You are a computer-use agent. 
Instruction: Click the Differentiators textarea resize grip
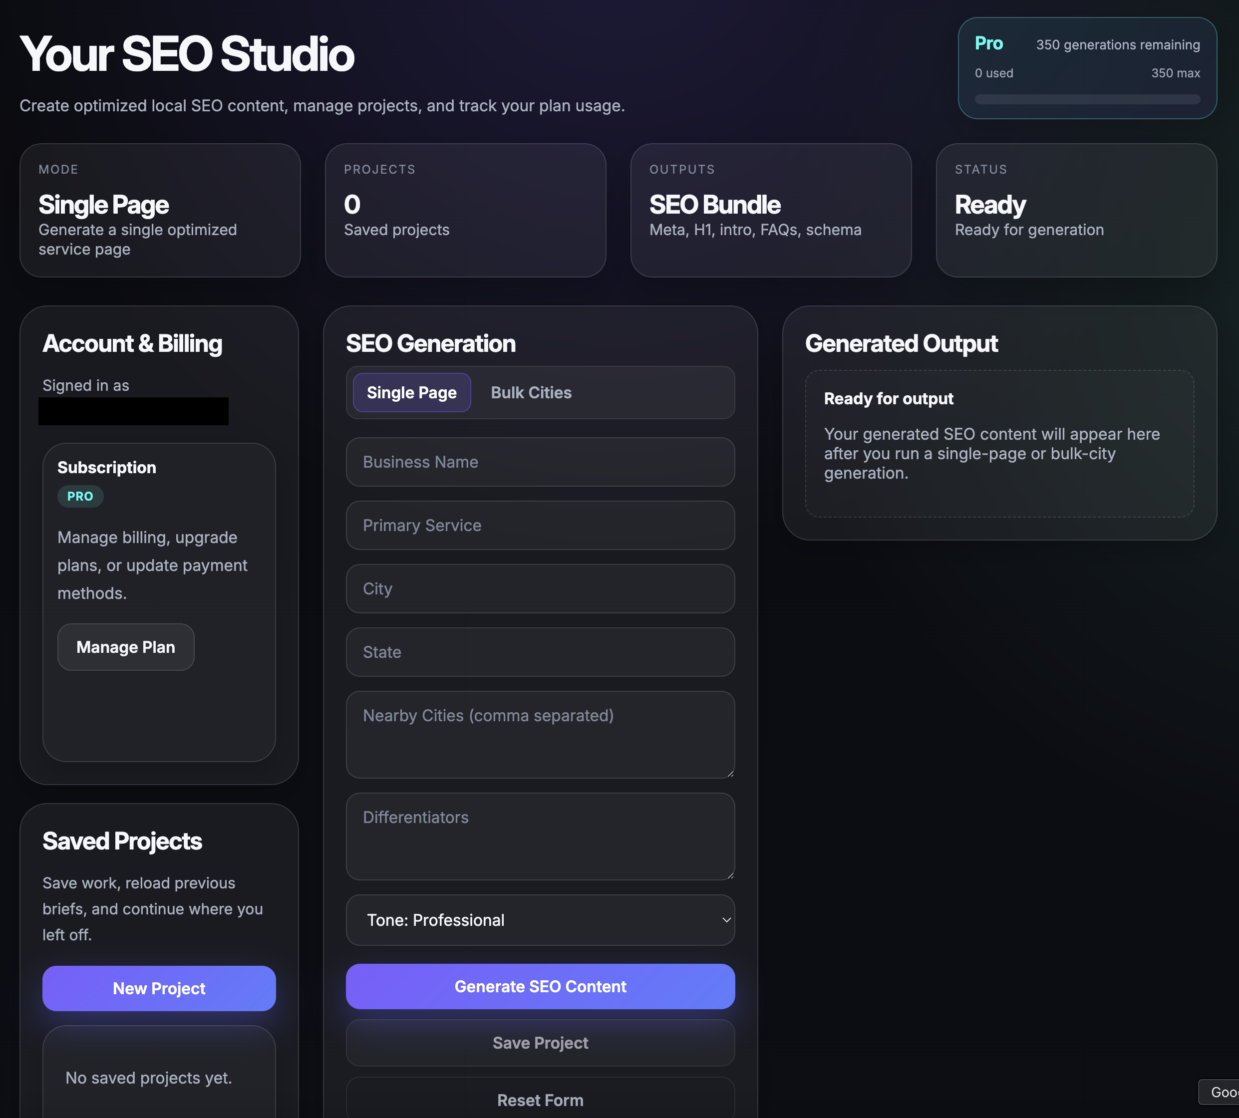(x=730, y=875)
